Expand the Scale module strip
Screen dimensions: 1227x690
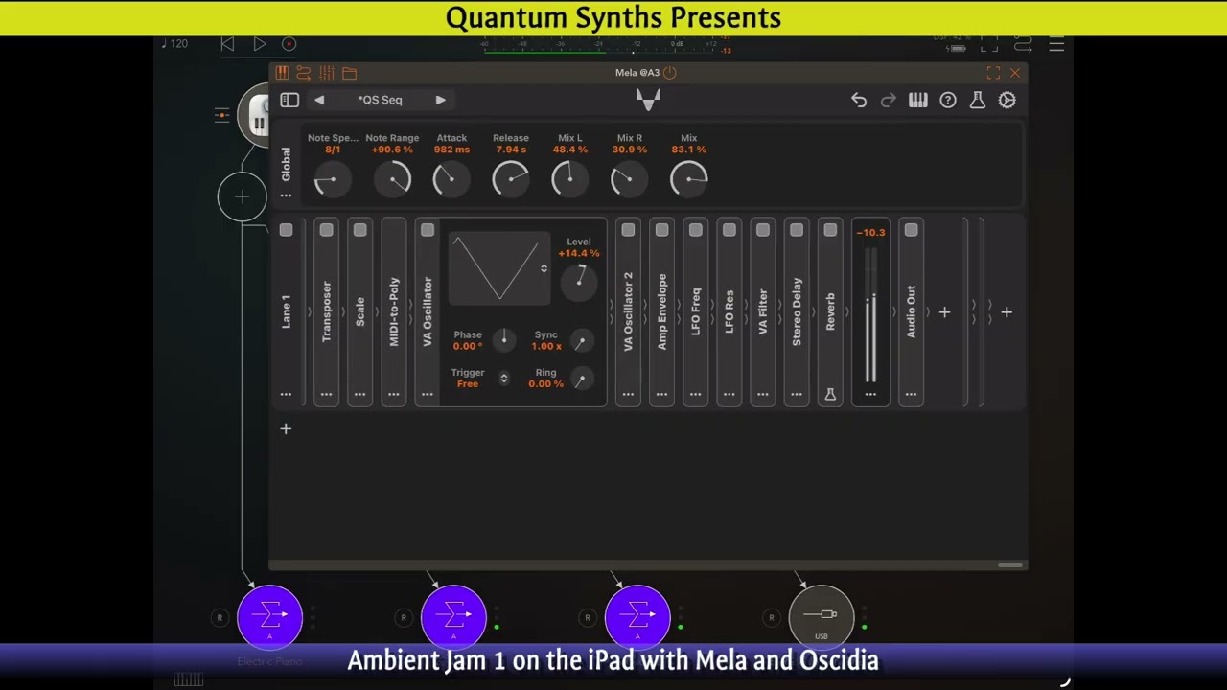pos(360,311)
